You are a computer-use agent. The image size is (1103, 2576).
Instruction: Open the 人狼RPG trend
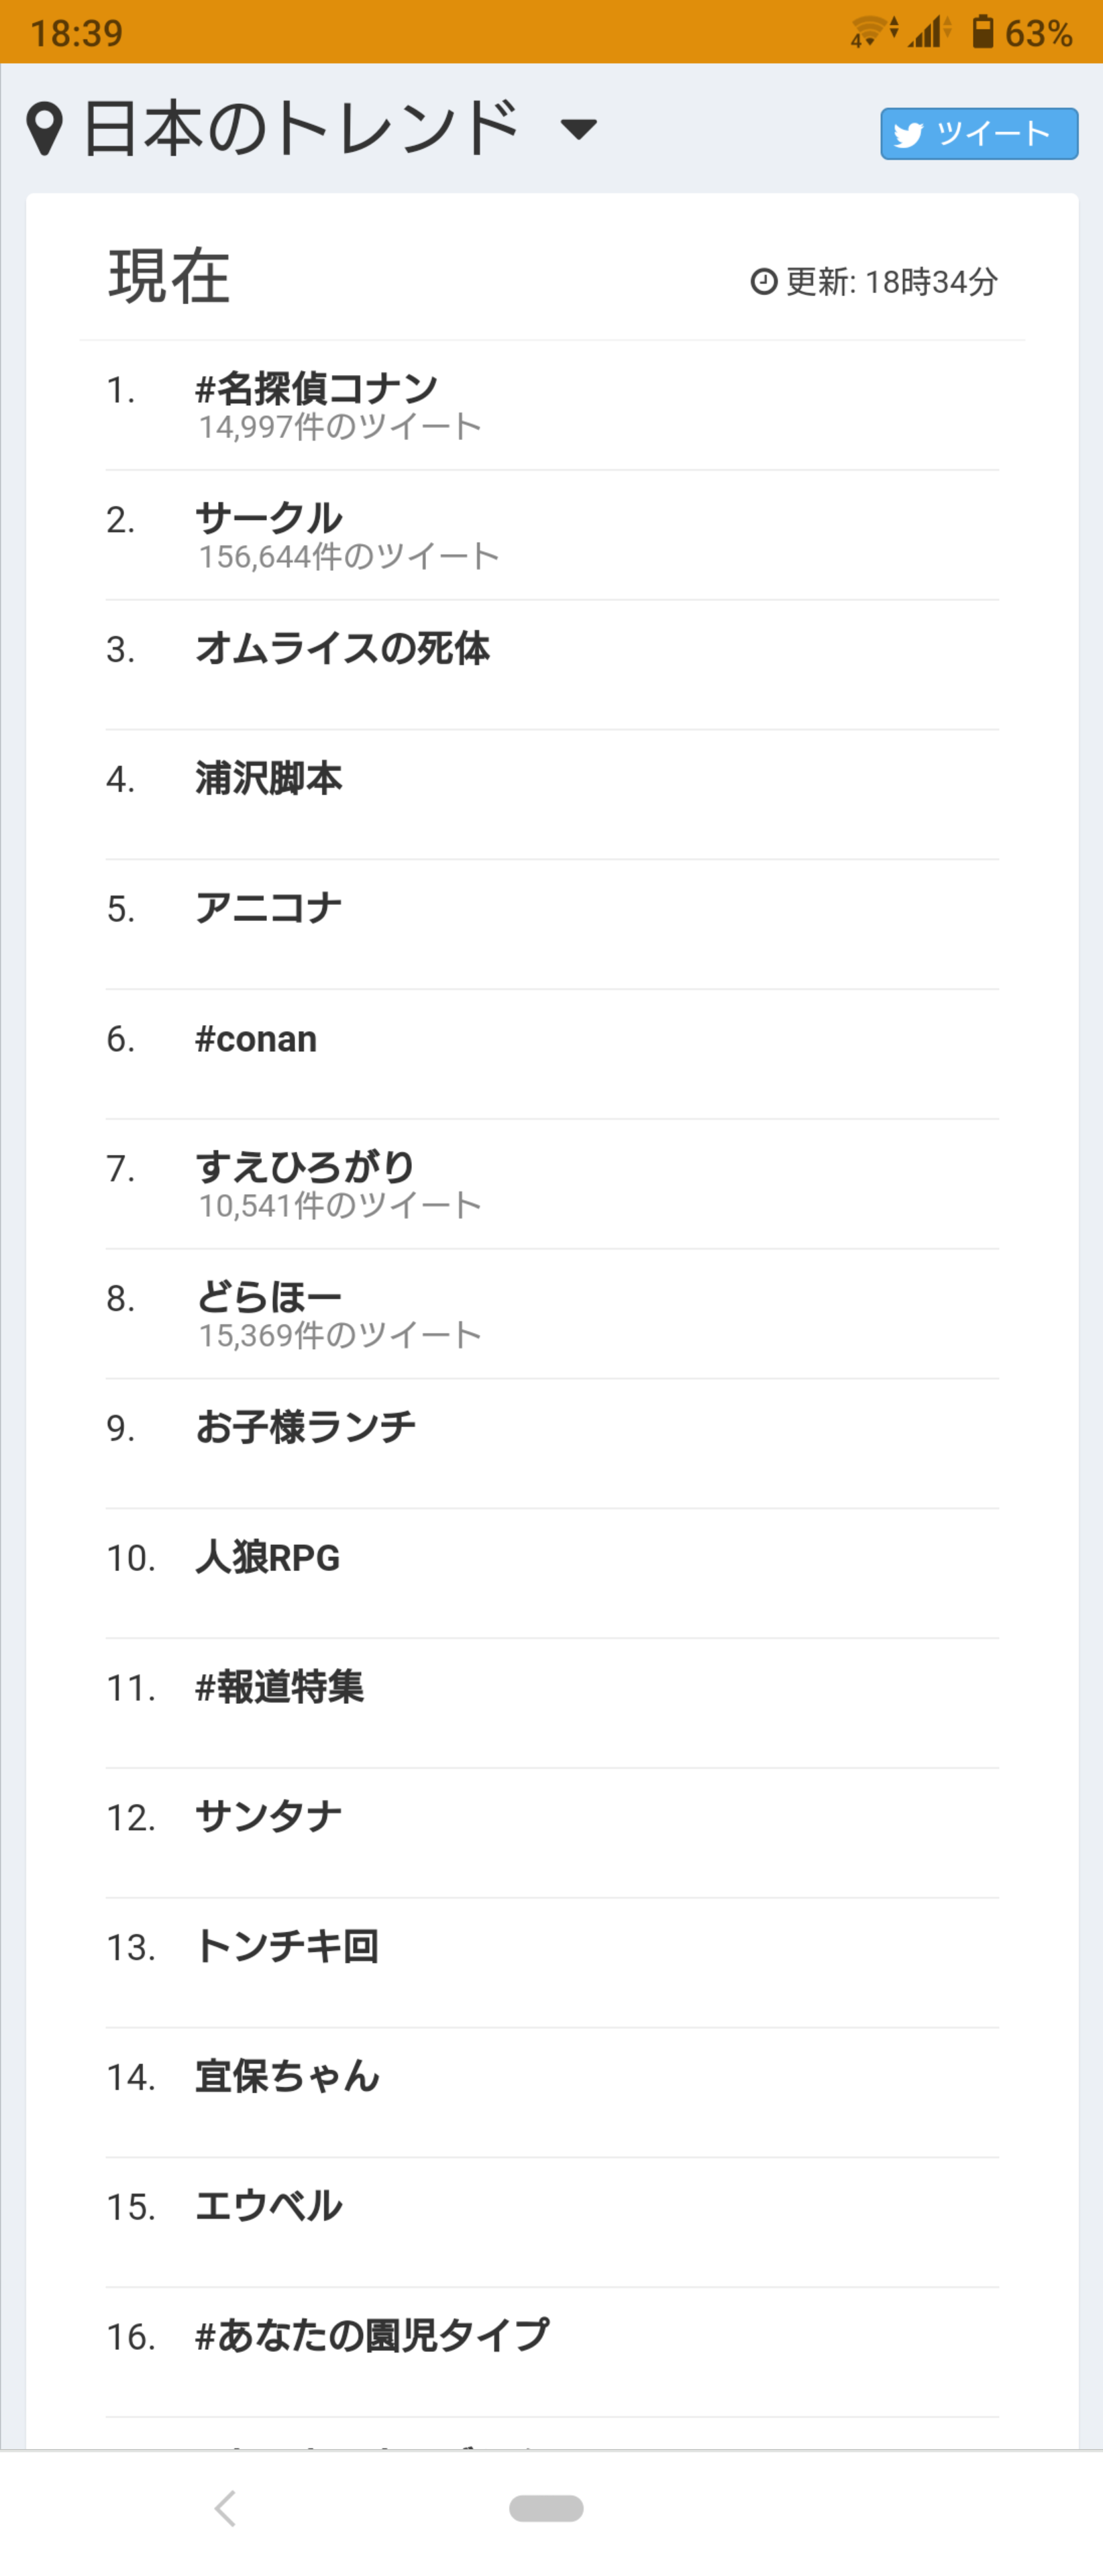pyautogui.click(x=268, y=1558)
